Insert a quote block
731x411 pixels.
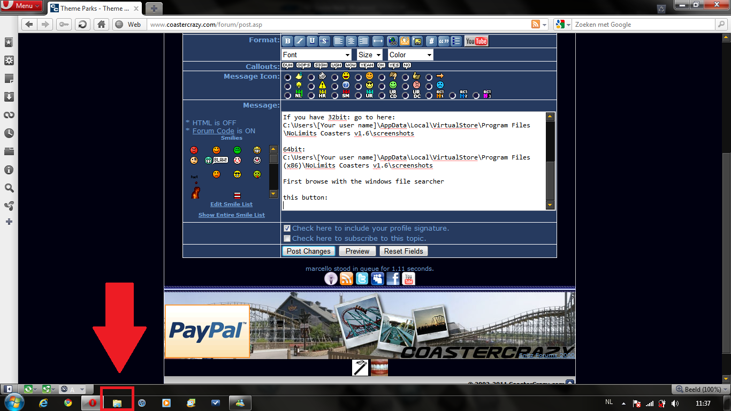tap(444, 41)
